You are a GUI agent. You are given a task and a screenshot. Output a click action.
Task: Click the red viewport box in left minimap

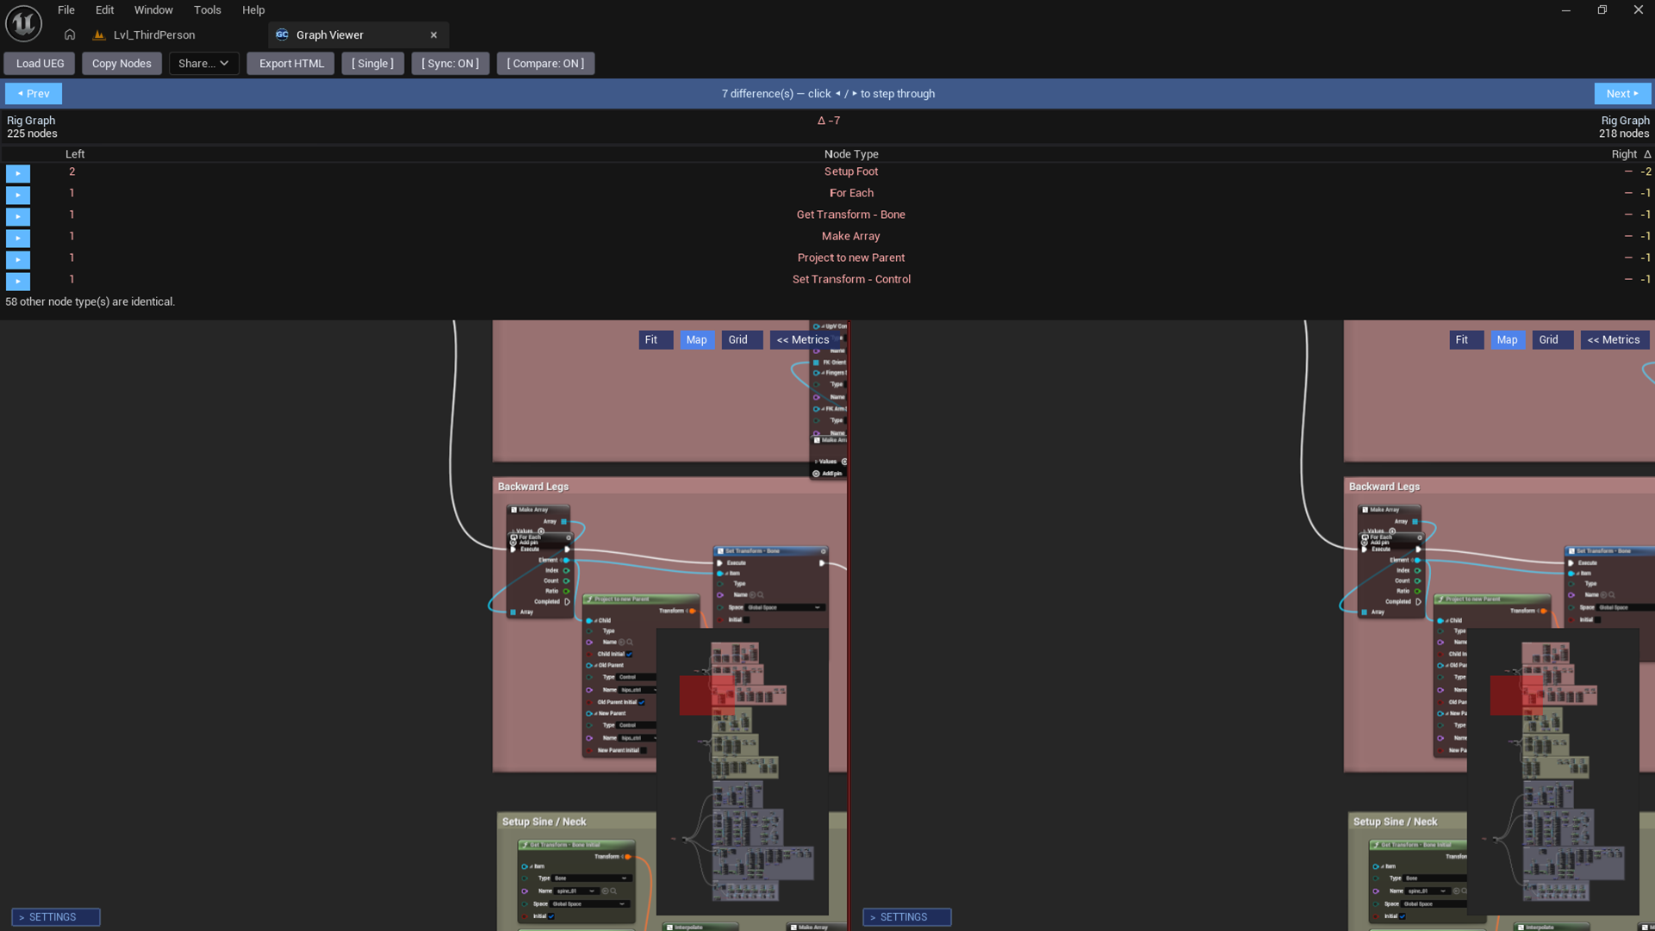707,695
